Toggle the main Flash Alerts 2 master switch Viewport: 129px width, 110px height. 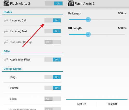tap(54, 4)
